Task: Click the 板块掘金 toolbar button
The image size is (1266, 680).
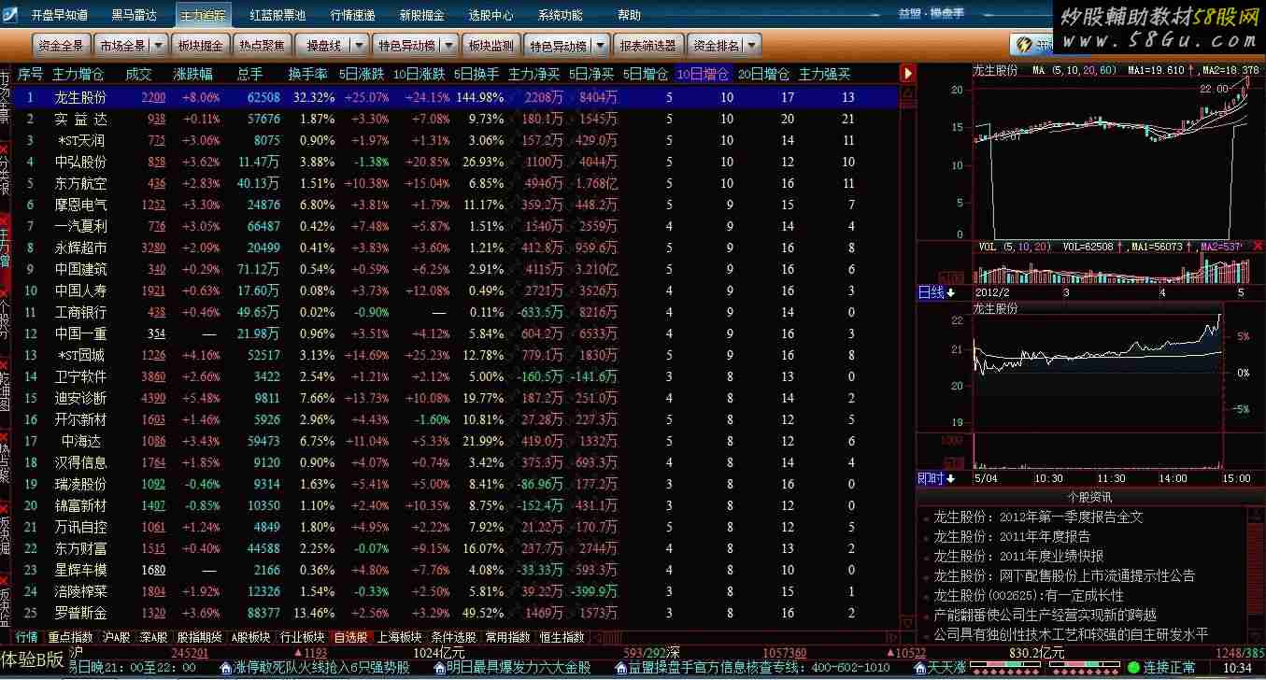Action: 200,45
